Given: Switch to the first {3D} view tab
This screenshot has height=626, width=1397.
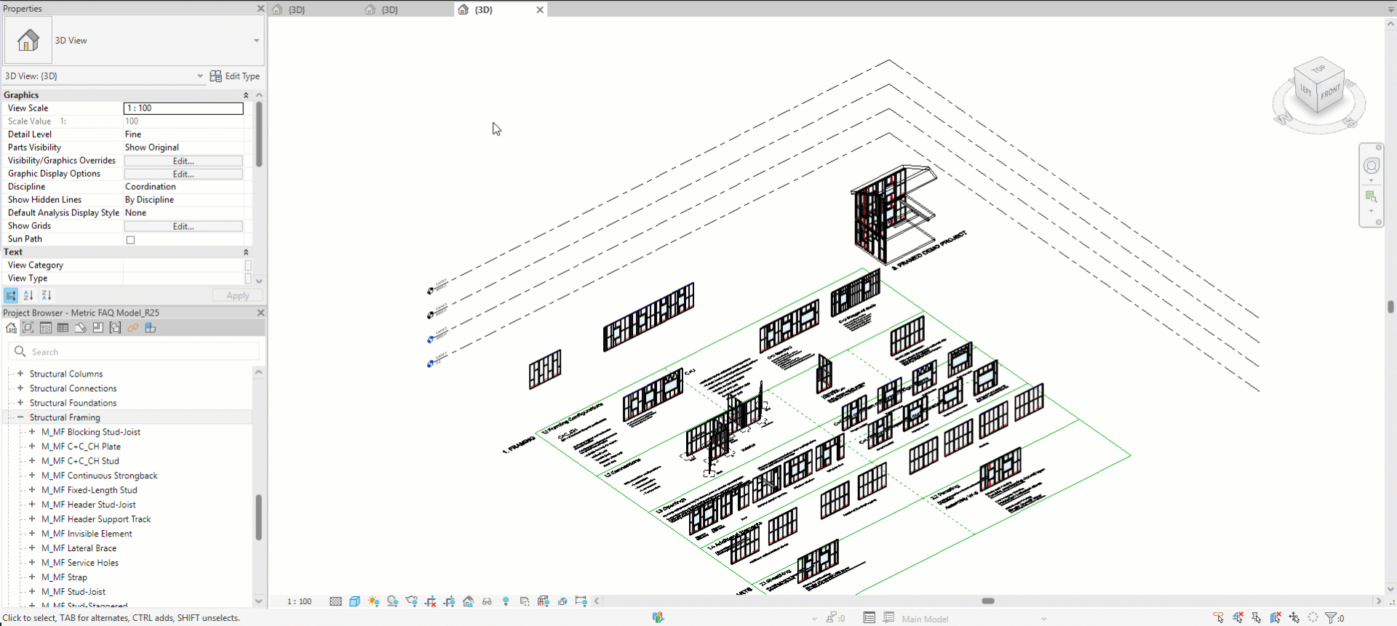Looking at the screenshot, I should tap(297, 9).
